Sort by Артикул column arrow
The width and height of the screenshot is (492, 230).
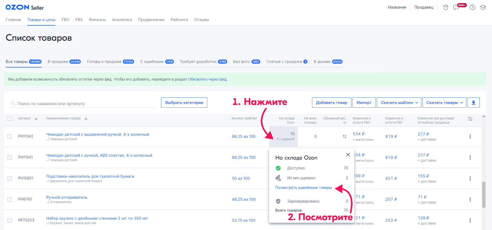coord(36,119)
